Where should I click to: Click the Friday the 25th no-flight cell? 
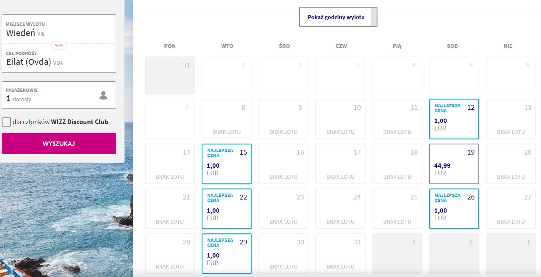tap(397, 209)
